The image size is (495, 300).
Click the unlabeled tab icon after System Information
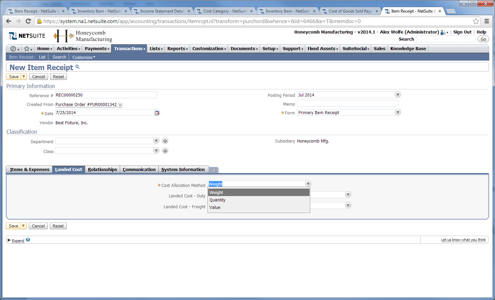[214, 170]
